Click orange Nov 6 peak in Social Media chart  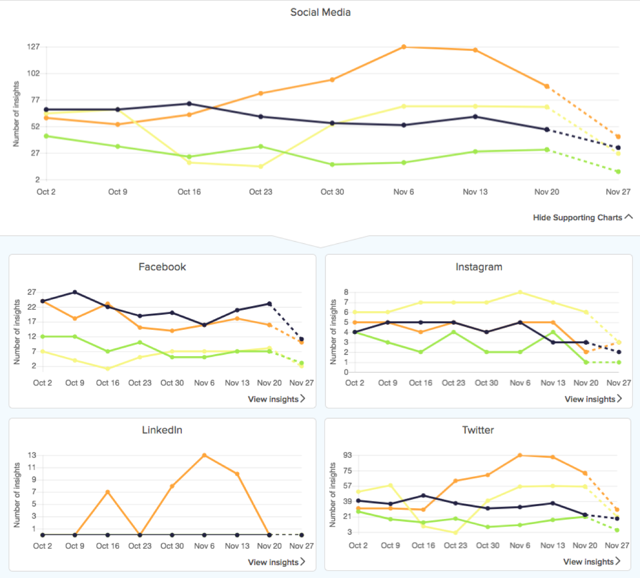[404, 47]
